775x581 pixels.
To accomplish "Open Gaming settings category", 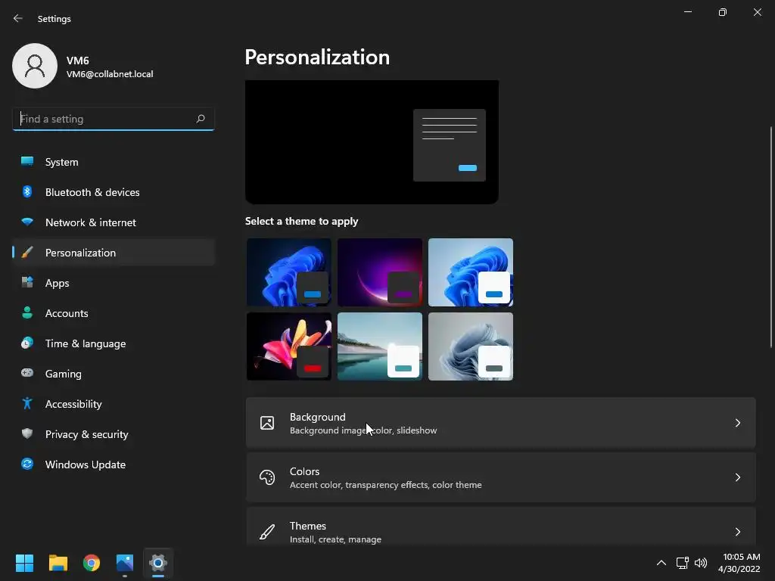I will (114, 374).
